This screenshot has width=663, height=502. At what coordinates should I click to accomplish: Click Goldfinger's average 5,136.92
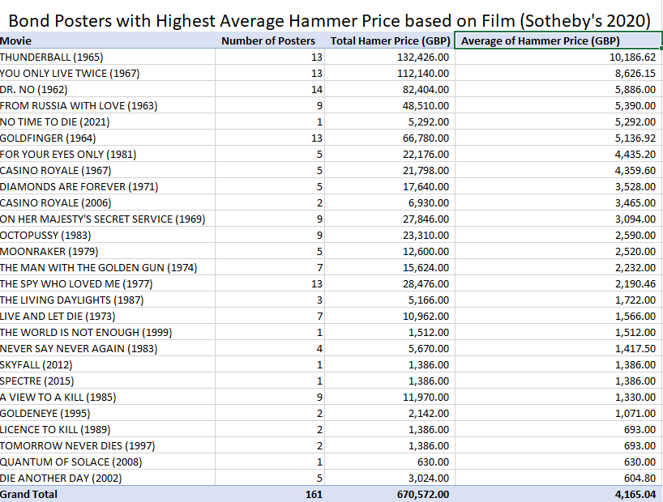tap(635, 138)
